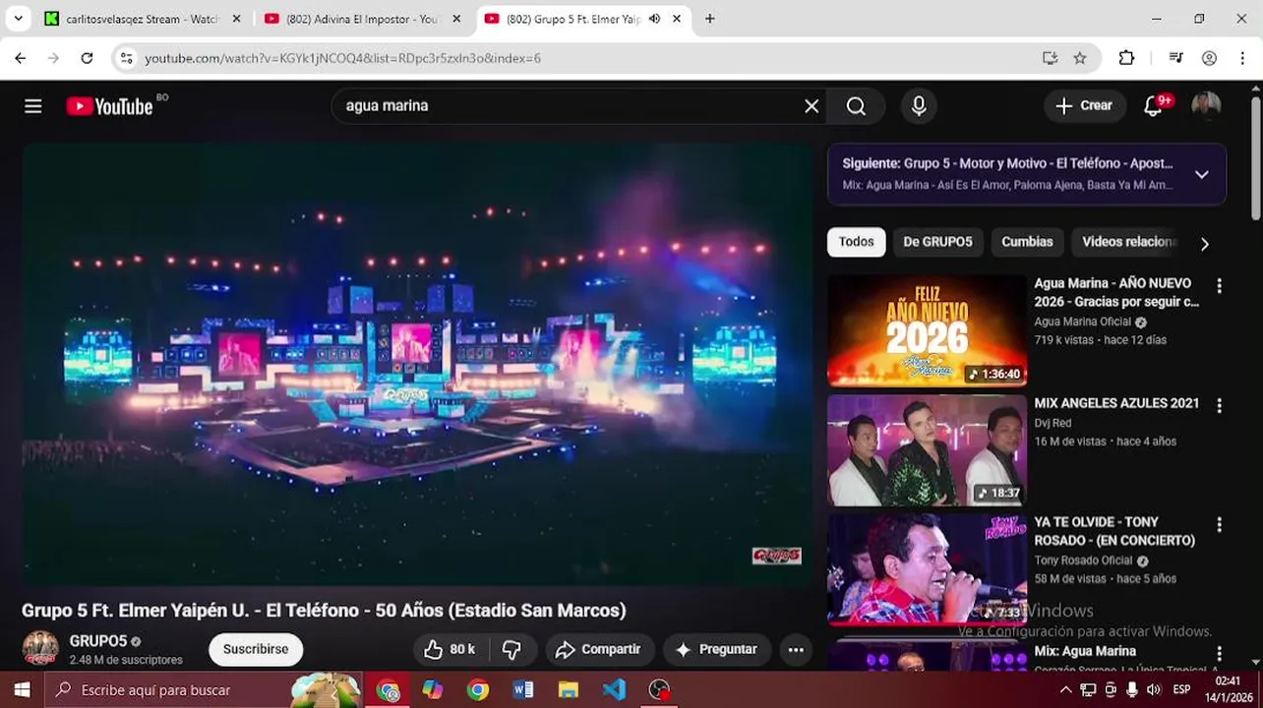
Task: Click the Crear button
Action: 1084,106
